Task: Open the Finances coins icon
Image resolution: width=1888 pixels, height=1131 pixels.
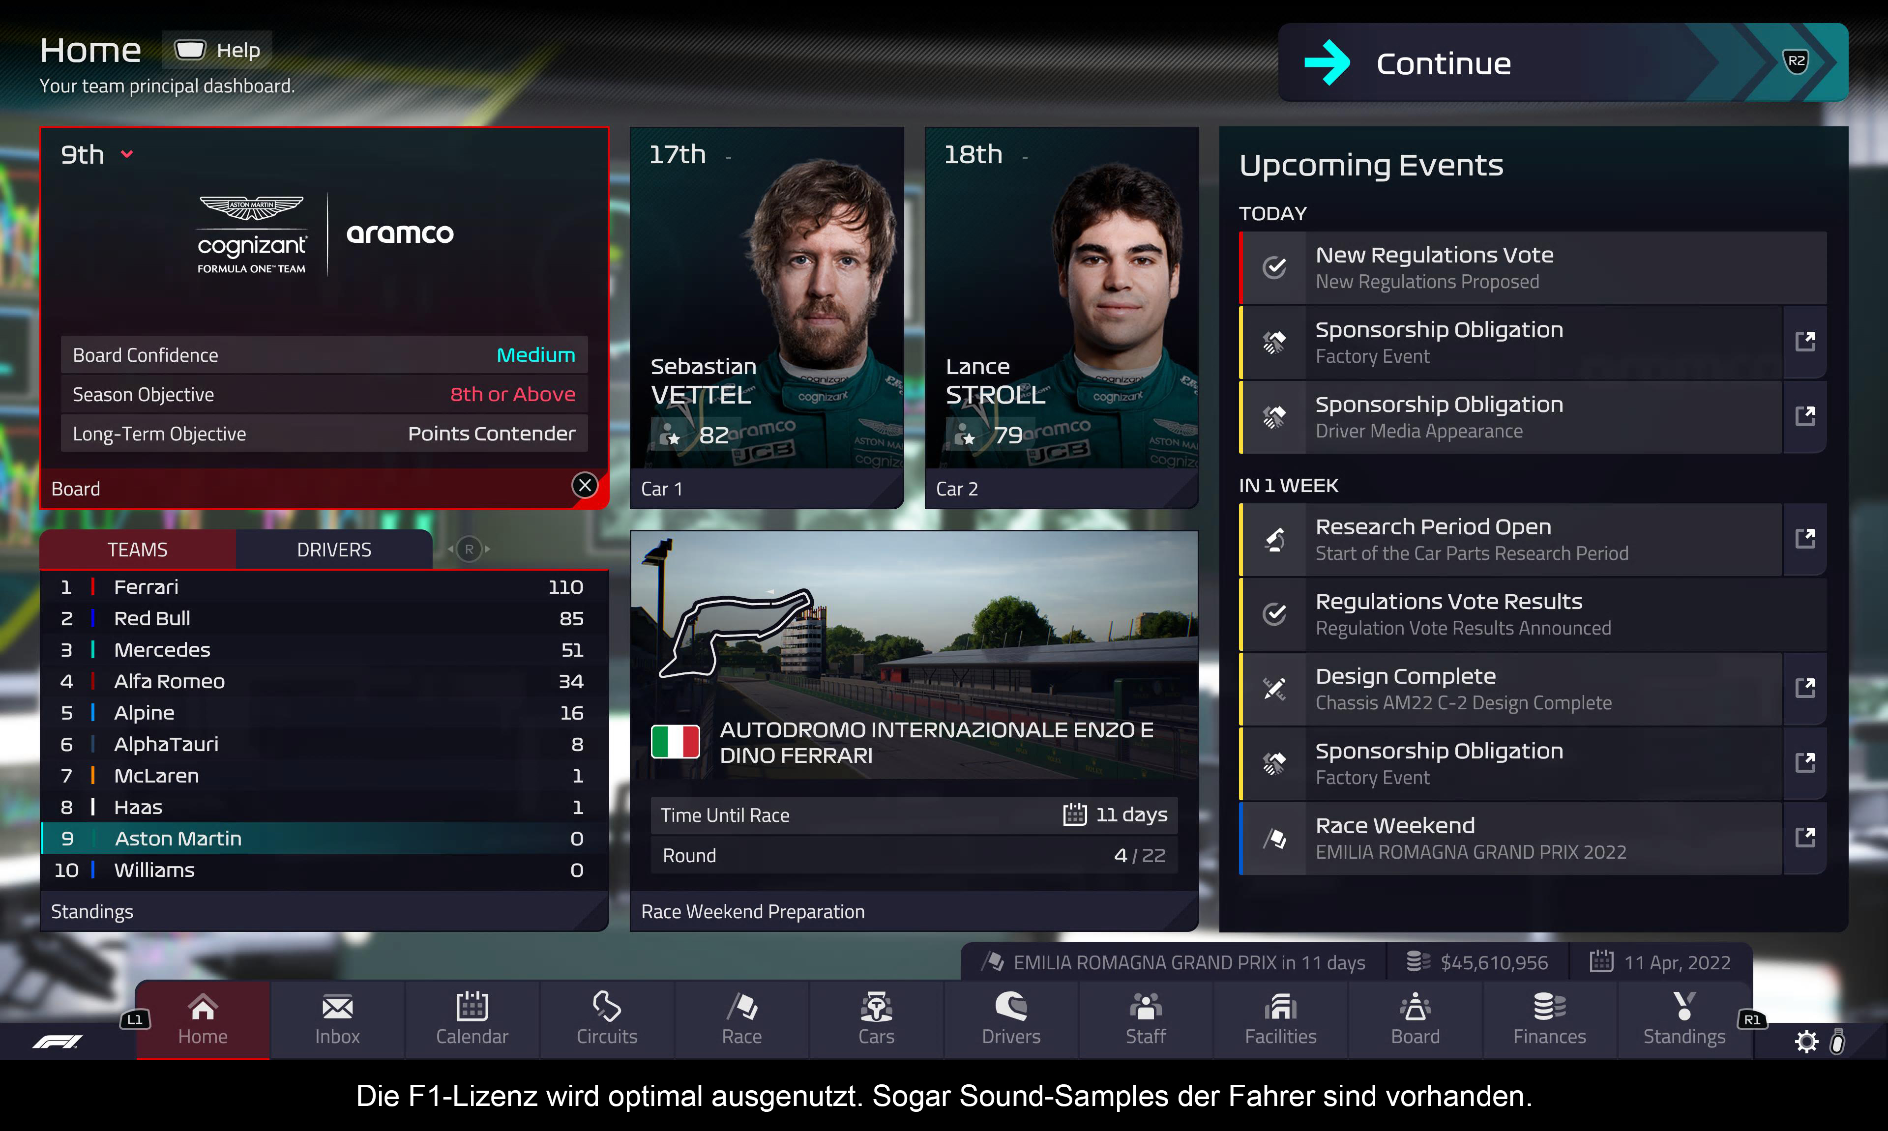Action: 1550,1007
